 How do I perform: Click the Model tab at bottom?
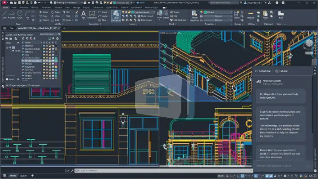13,176
